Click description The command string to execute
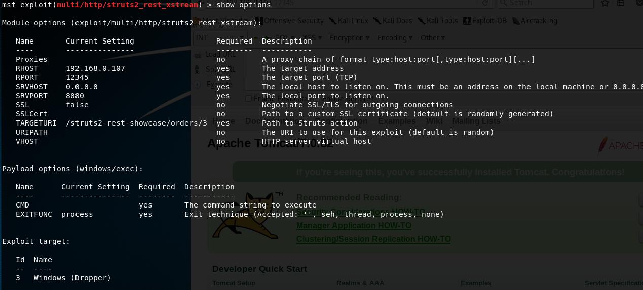Screen dimensions: 643x290 pyautogui.click(x=250, y=205)
